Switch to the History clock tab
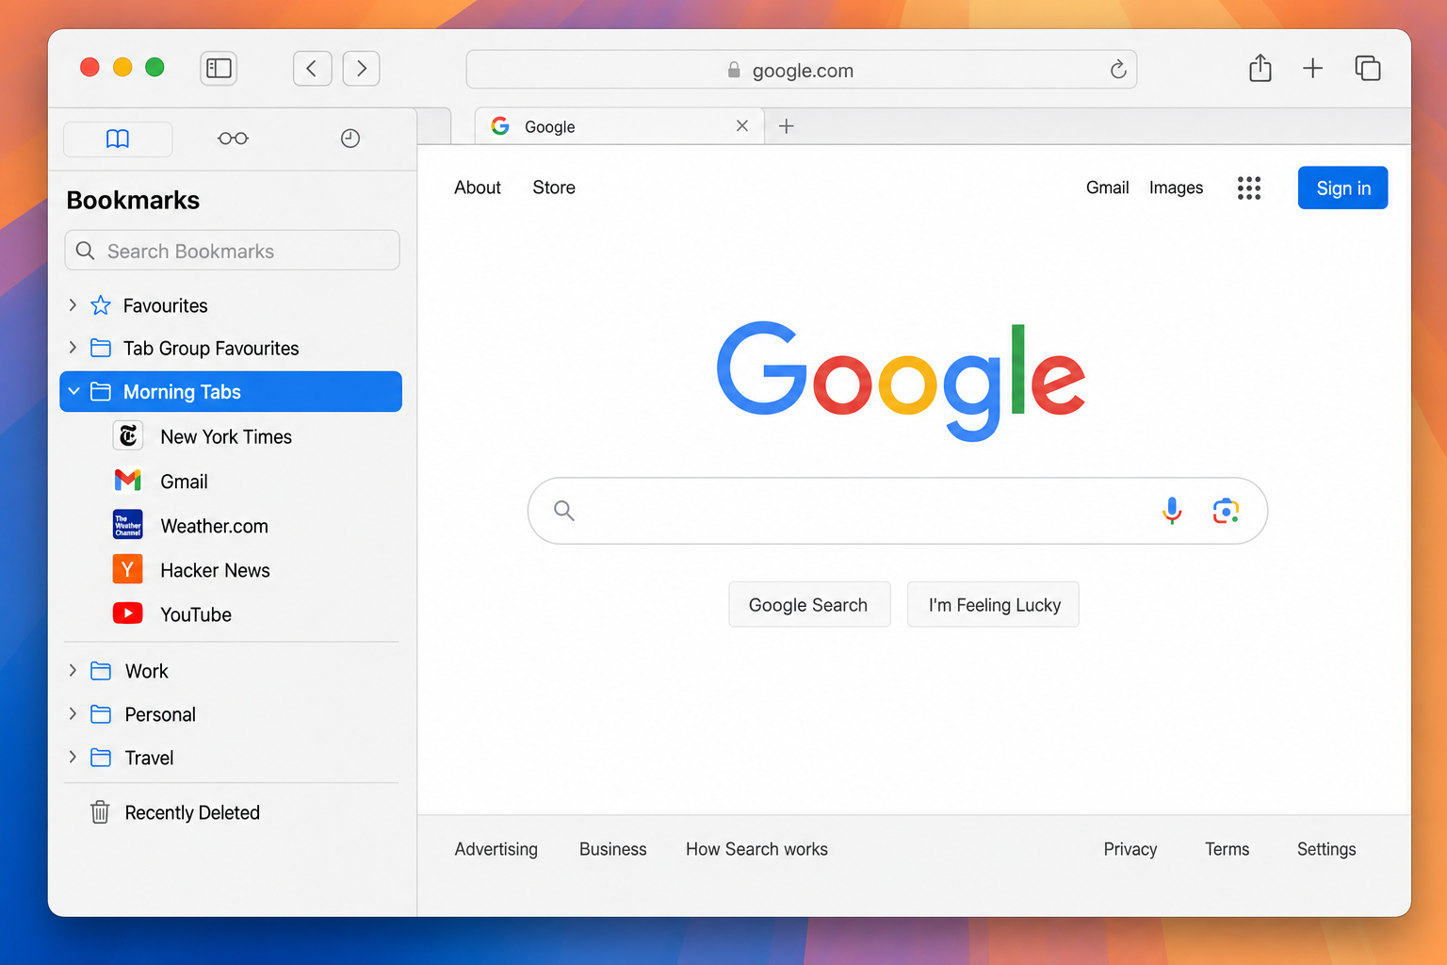 click(x=350, y=139)
